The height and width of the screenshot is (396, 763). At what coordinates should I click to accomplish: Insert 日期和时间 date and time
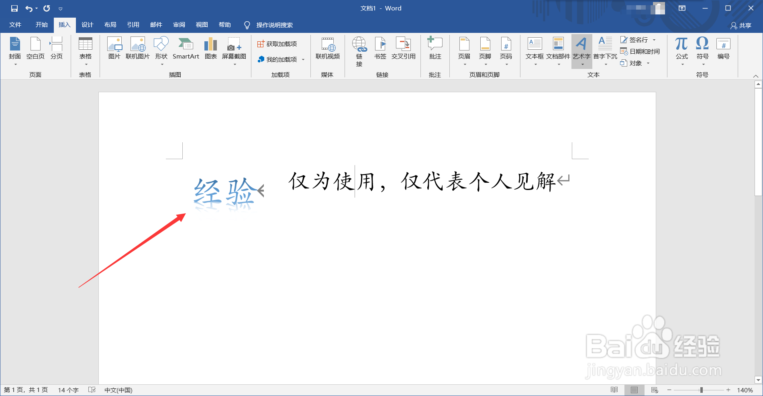(x=640, y=51)
